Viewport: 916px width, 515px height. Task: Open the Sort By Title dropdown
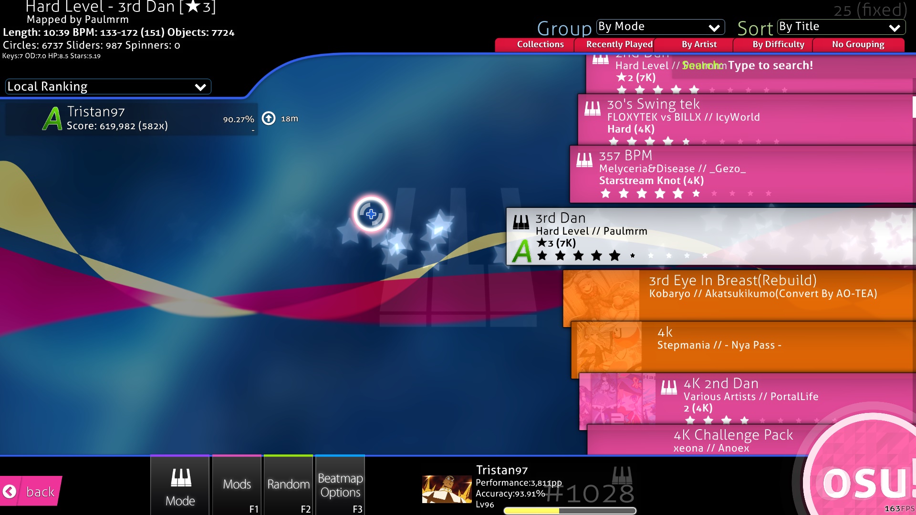841,27
